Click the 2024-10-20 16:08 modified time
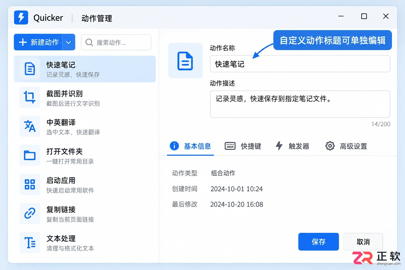This screenshot has height=270, width=405. [237, 204]
